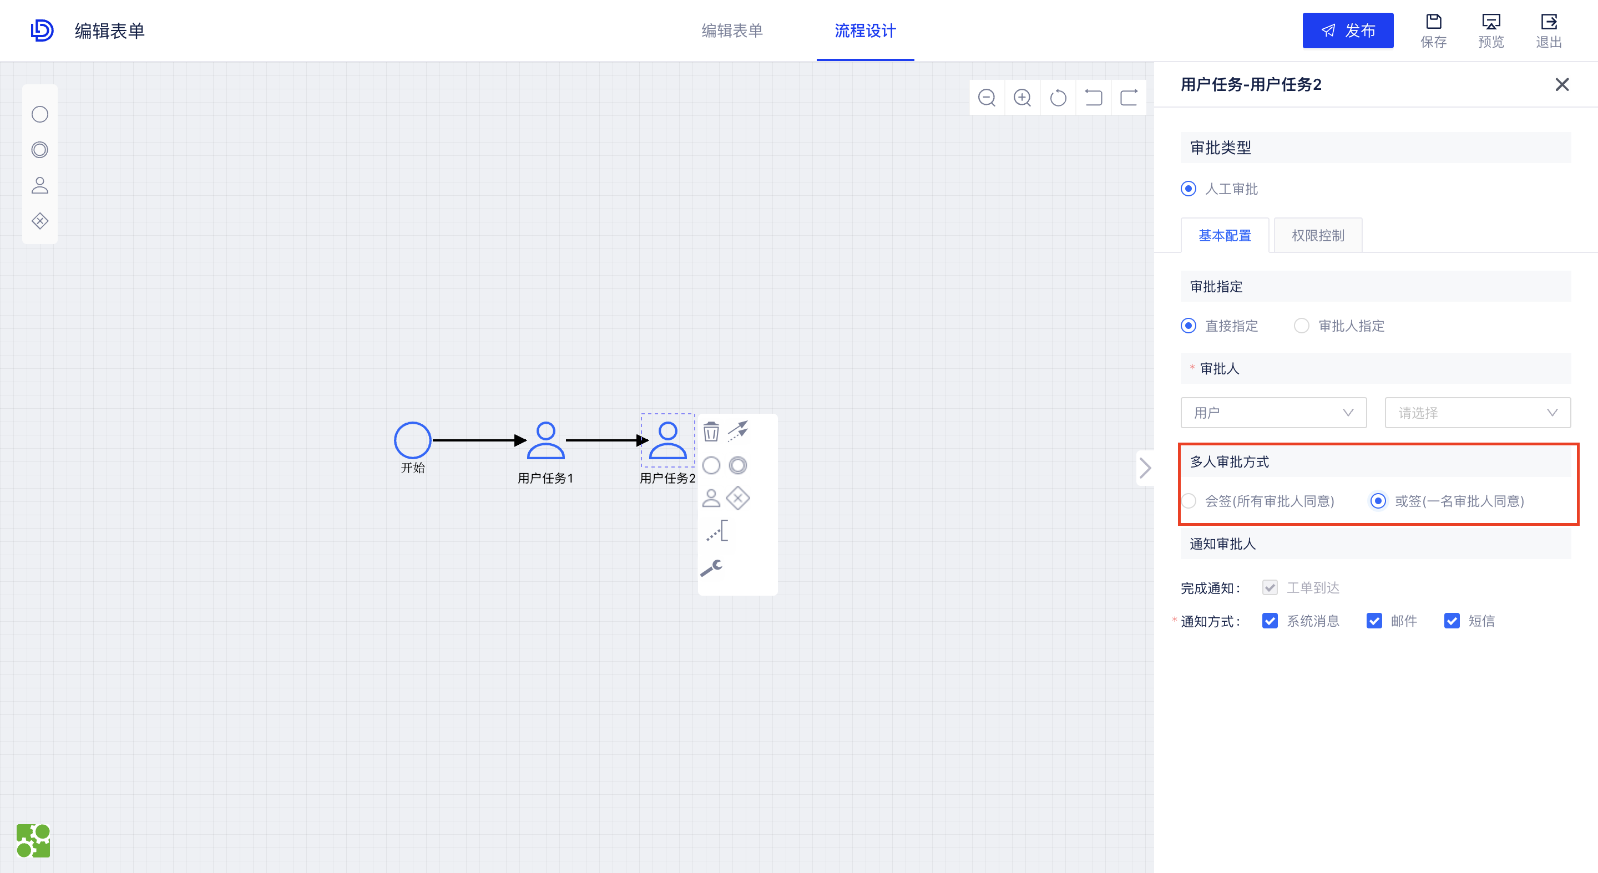The width and height of the screenshot is (1598, 873).
Task: Click the redo arrow icon in canvas toolbar
Action: click(1129, 98)
